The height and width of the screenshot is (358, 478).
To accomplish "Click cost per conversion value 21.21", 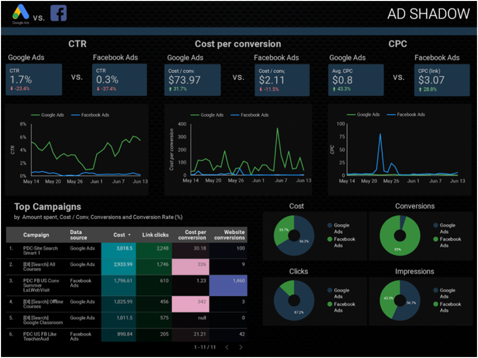I will pyautogui.click(x=200, y=334).
